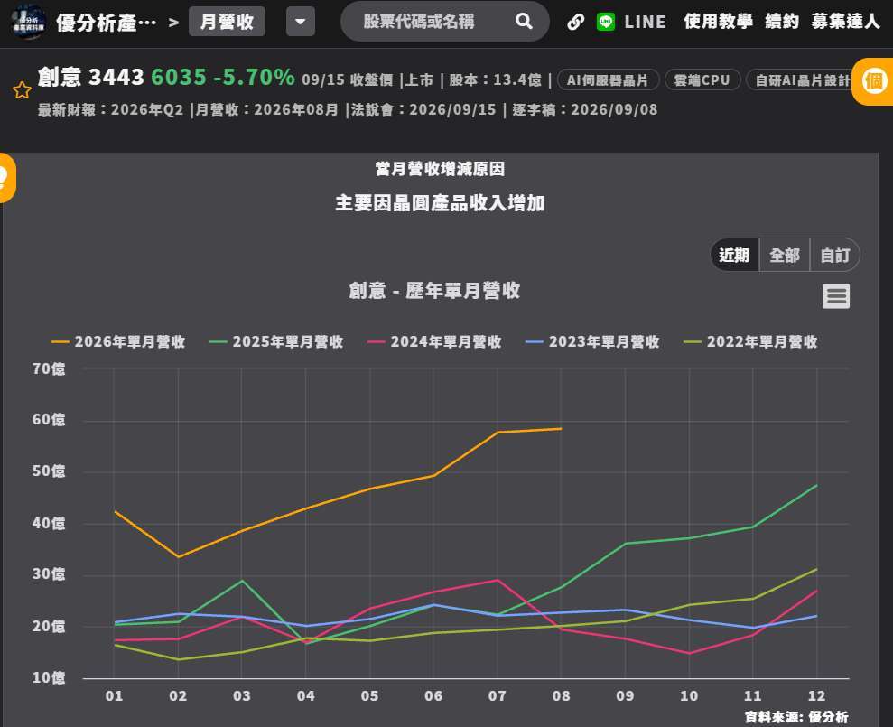Click the orange lightbulb icon on left
The image size is (893, 727).
(x=5, y=178)
